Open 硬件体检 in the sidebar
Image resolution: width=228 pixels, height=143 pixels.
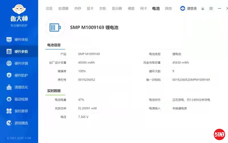click(19, 40)
